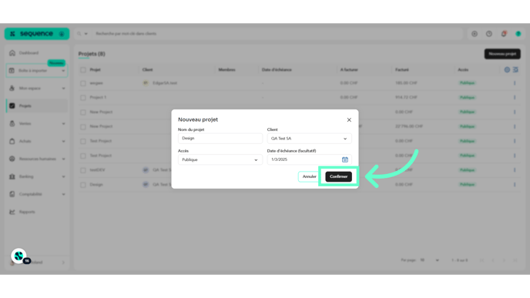Open the calendar picker icon
530x298 pixels.
[345, 159]
